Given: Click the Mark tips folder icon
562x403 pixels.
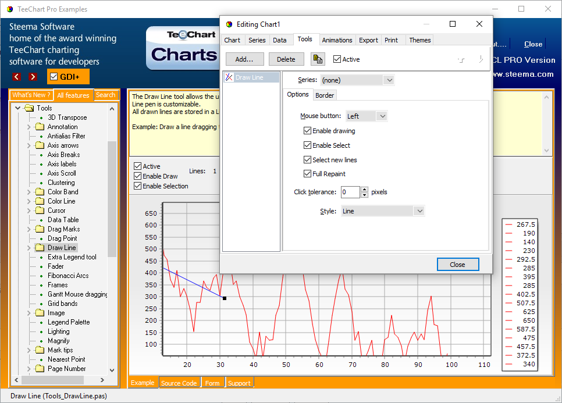Looking at the screenshot, I should 40,350.
